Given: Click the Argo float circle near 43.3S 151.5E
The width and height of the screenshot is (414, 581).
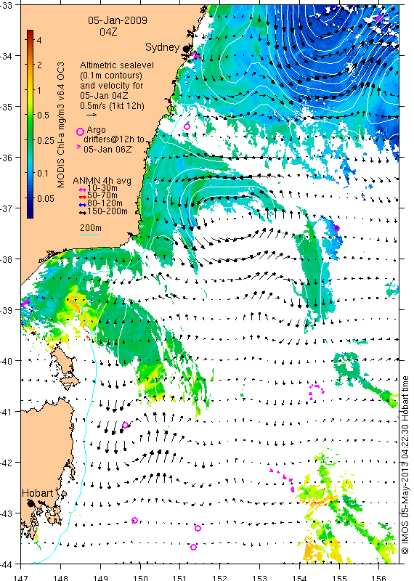Looking at the screenshot, I should [198, 528].
